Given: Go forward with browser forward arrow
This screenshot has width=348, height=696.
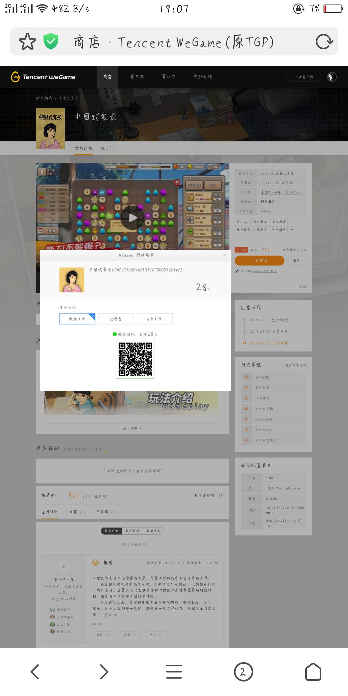Looking at the screenshot, I should pyautogui.click(x=104, y=672).
